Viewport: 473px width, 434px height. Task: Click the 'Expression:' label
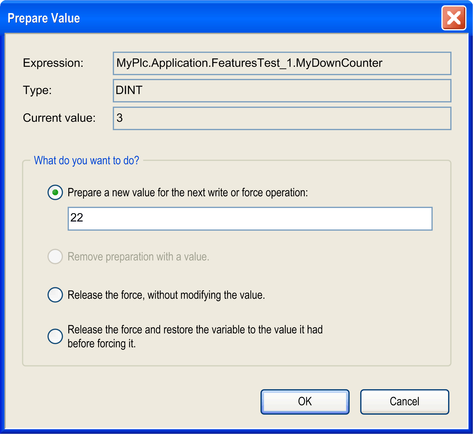pos(53,63)
